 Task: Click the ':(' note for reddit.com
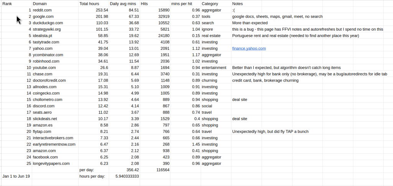(x=234, y=10)
